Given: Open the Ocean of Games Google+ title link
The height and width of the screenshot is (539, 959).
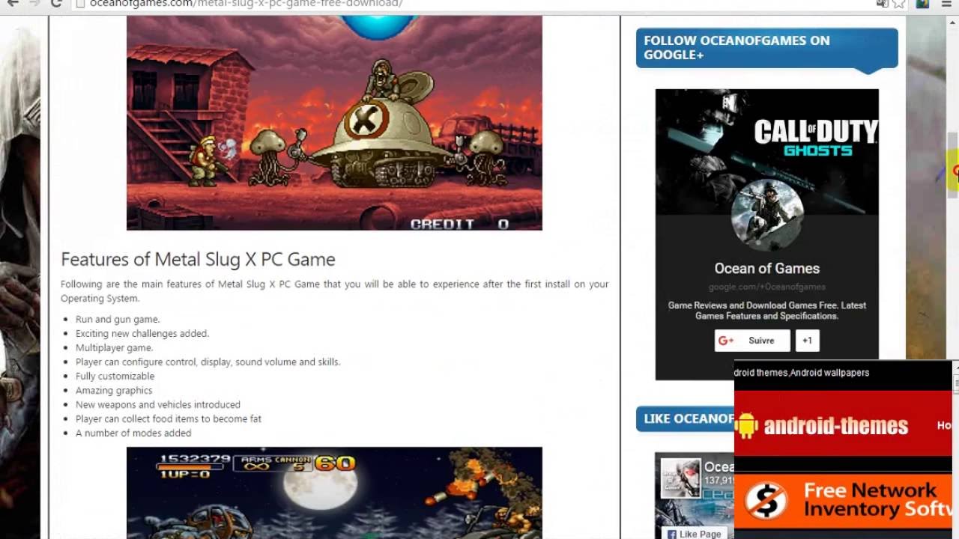Looking at the screenshot, I should 766,268.
